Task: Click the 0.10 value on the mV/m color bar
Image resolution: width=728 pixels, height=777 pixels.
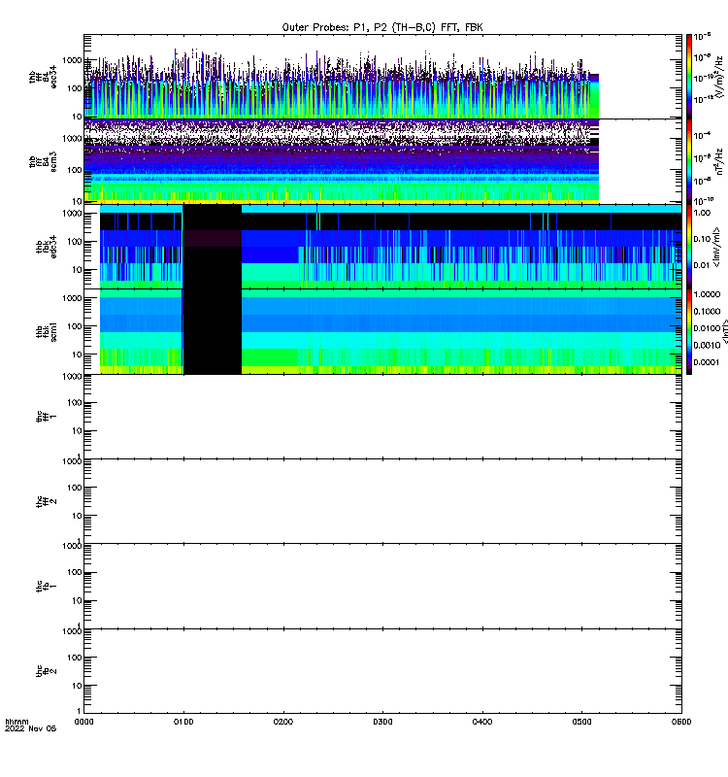Action: tap(702, 239)
